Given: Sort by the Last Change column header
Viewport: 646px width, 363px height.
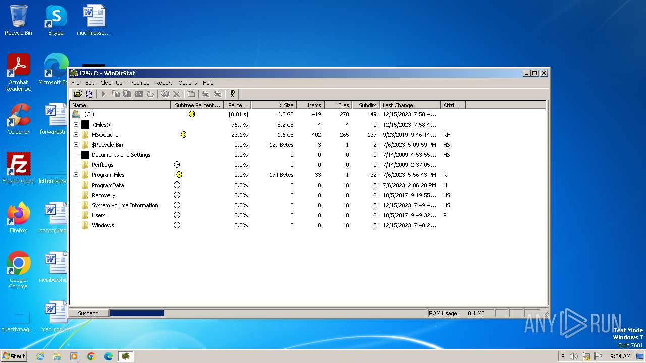Looking at the screenshot, I should pos(410,105).
